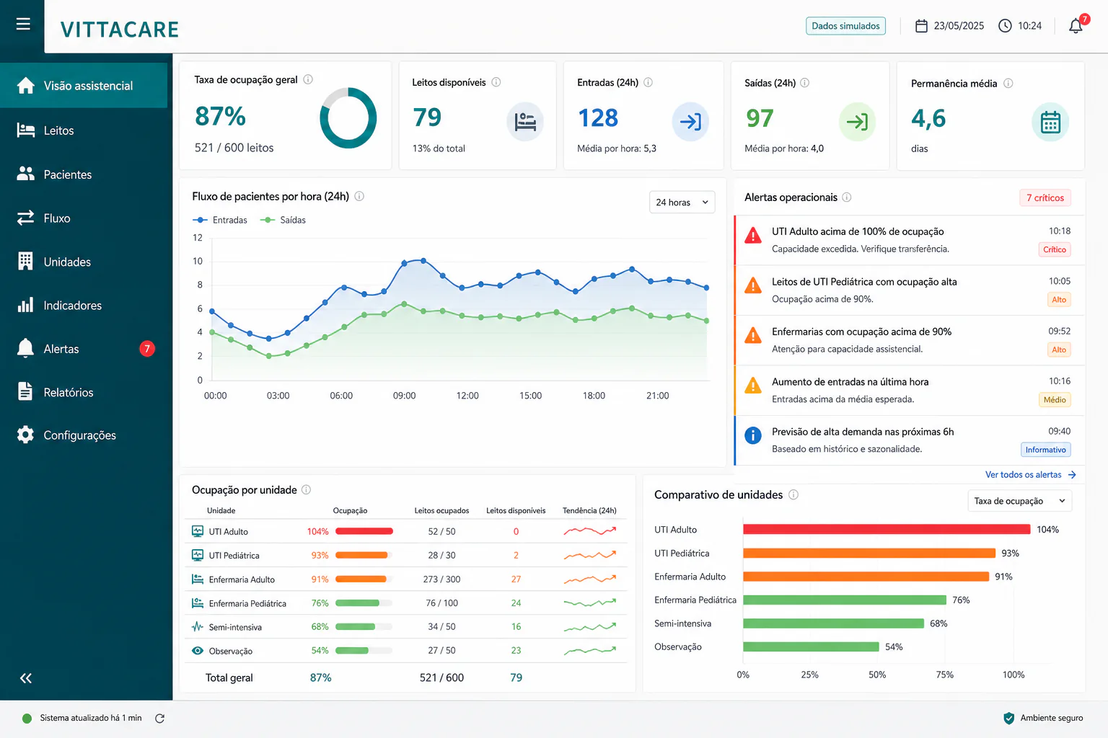1108x738 pixels.
Task: Open the notifications bell icon
Action: [1076, 26]
